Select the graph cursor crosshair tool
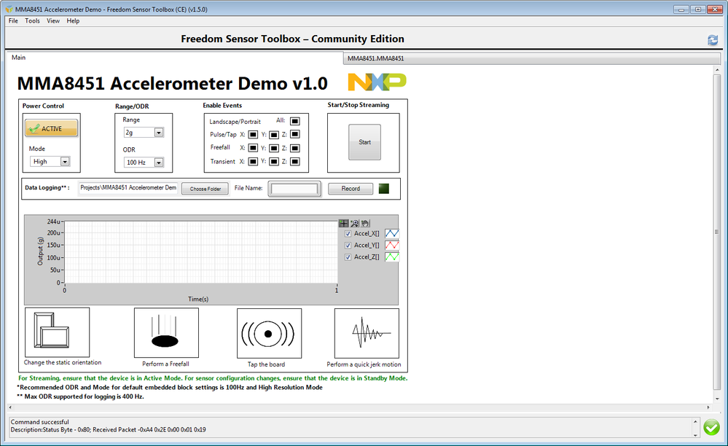Image resolution: width=728 pixels, height=446 pixels. [x=343, y=223]
